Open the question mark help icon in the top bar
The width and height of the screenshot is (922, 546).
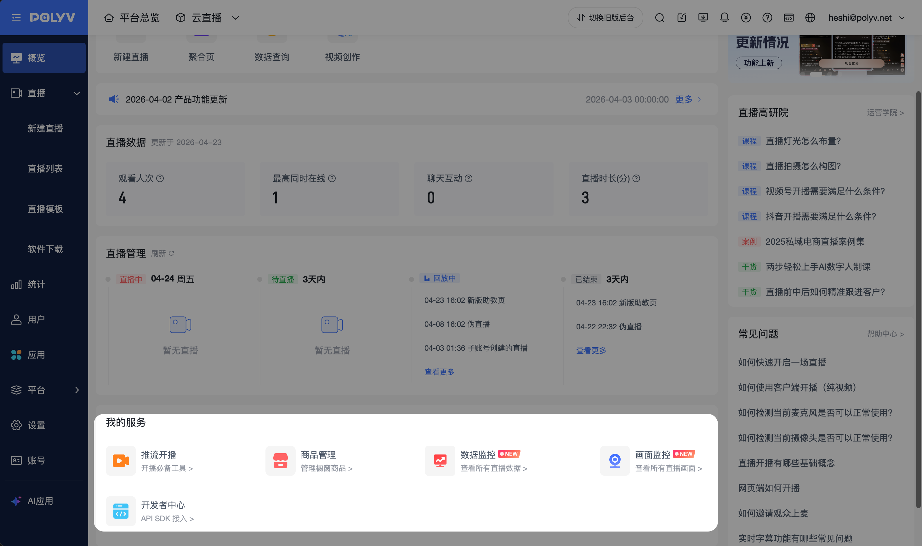click(767, 18)
